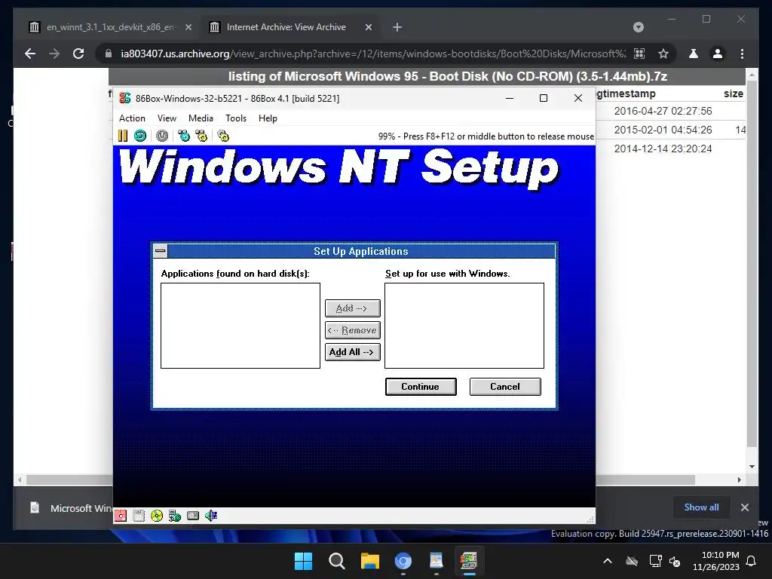The image size is (772, 579).
Task: Click the taskbar clock 10:10 PM
Action: [716, 561]
